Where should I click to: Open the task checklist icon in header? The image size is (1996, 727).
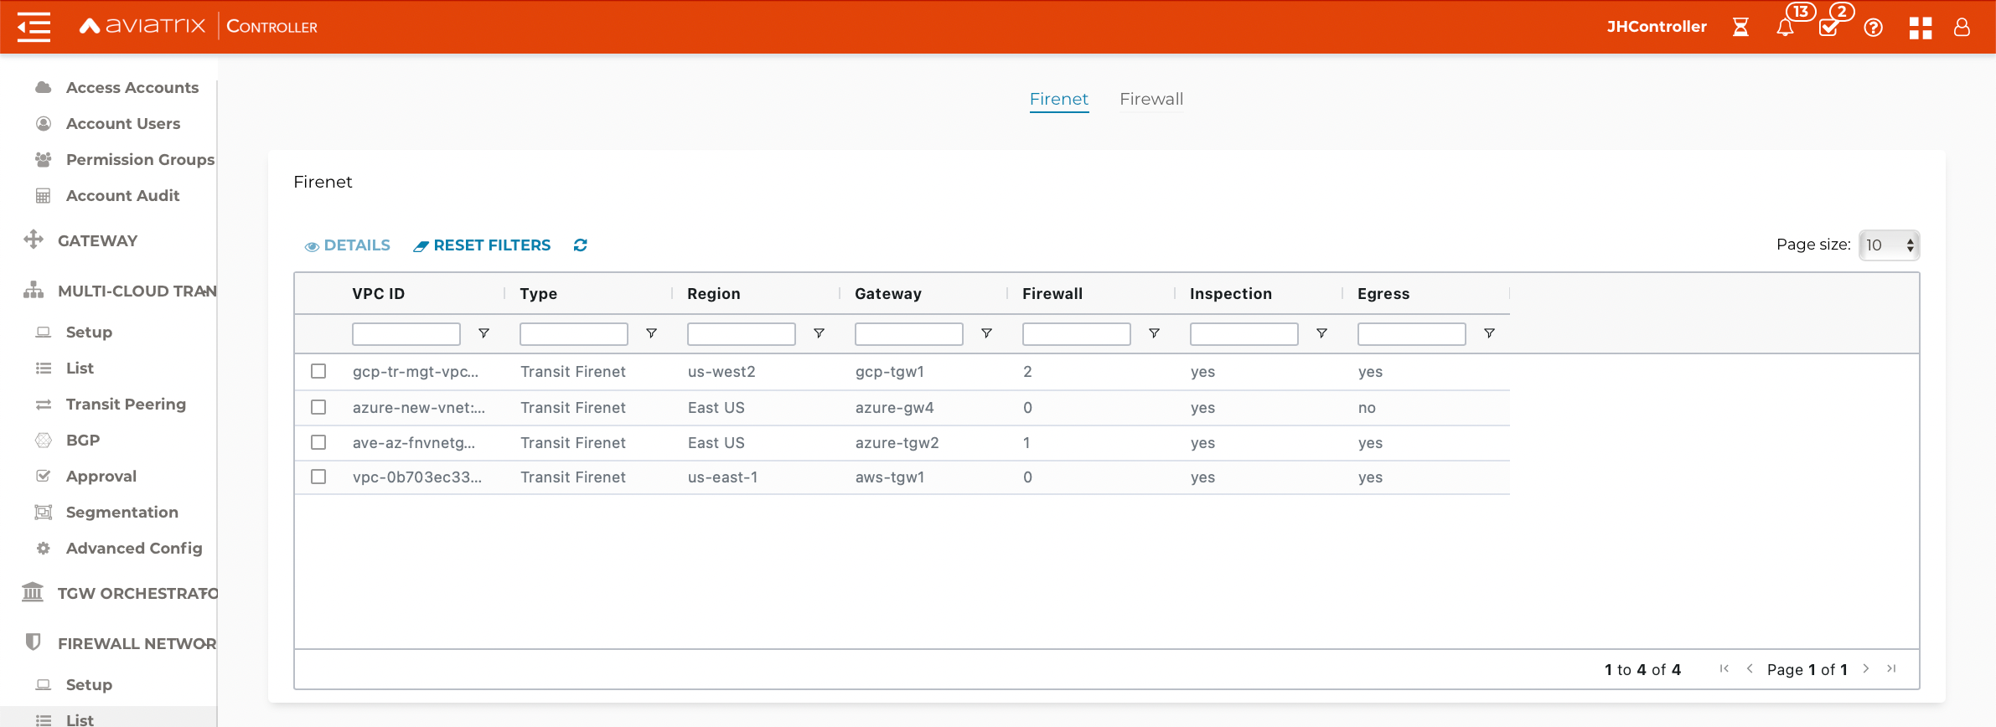pos(1828,28)
